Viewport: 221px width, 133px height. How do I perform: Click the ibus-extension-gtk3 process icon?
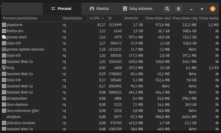click(4, 111)
